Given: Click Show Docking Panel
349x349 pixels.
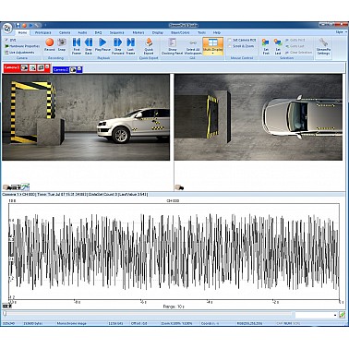Looking at the screenshot, I should pos(173,46).
